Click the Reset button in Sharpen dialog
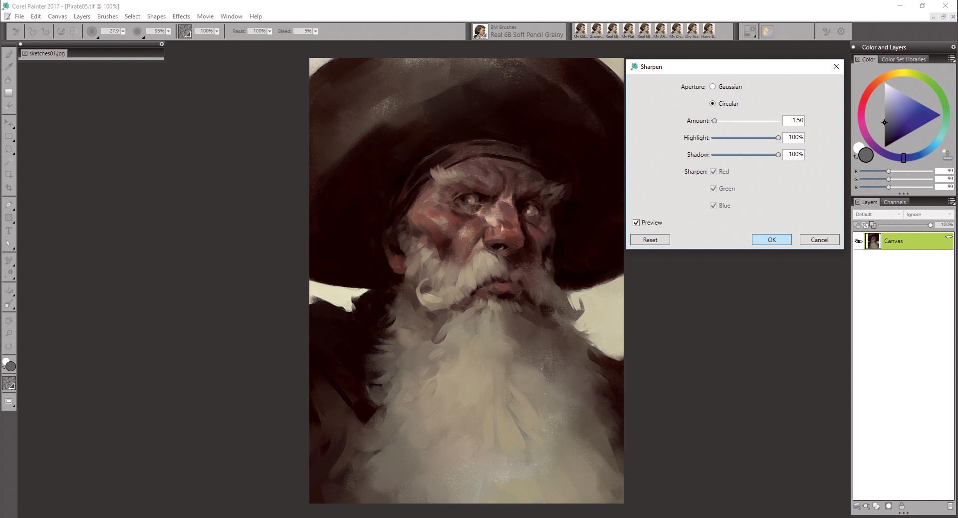 tap(650, 240)
